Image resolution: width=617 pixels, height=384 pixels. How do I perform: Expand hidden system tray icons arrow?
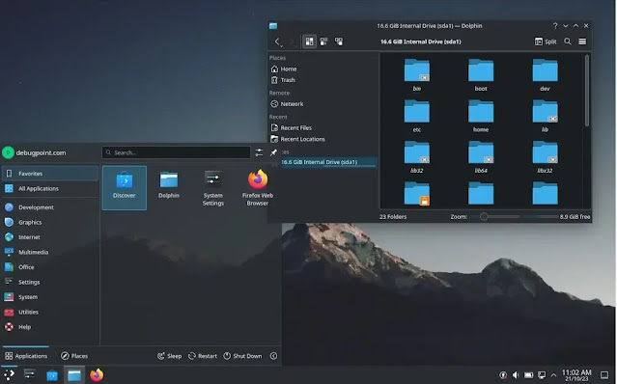click(553, 375)
